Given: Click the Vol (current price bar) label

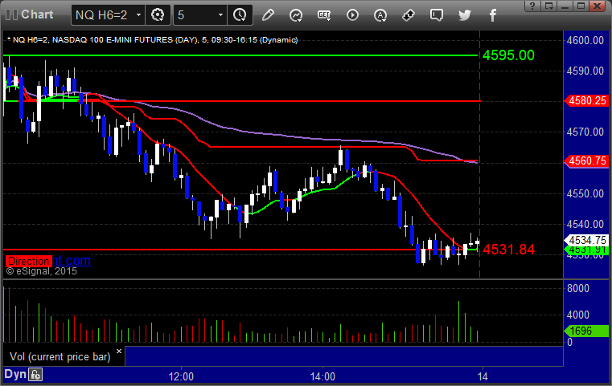Looking at the screenshot, I should pos(60,357).
